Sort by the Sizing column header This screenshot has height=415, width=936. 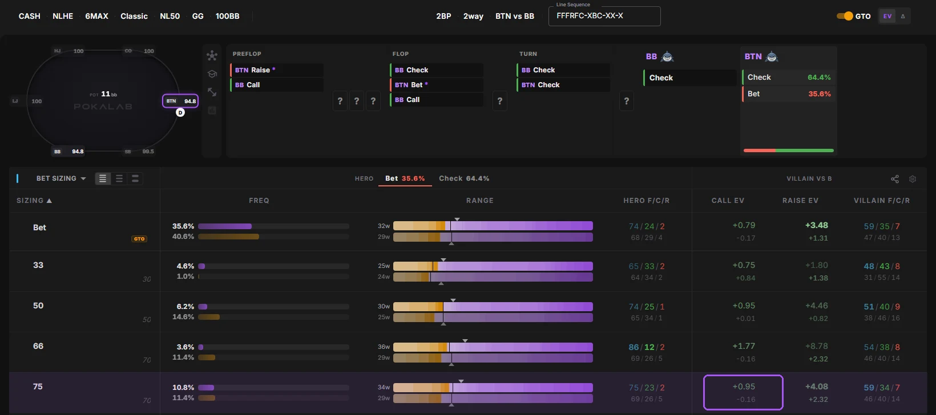pyautogui.click(x=34, y=201)
